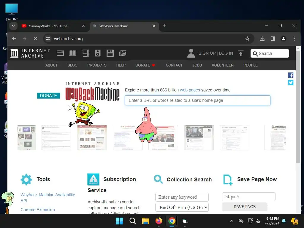
Task: Close the YummyWorks YouTube tab
Action: click(83, 26)
